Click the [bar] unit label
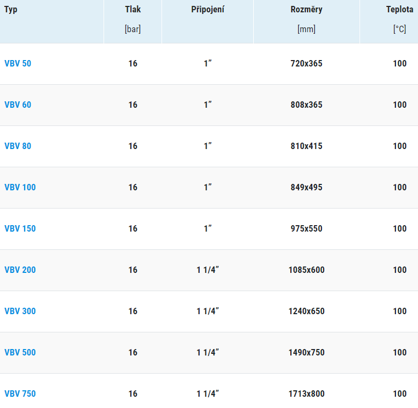Image resolution: width=418 pixels, height=408 pixels. [133, 29]
